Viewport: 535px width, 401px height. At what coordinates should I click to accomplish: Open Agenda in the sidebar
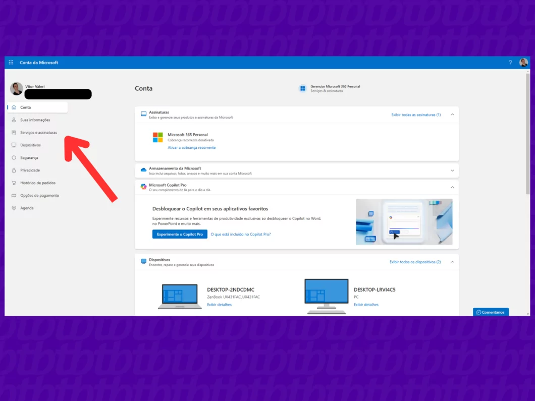[x=27, y=208]
